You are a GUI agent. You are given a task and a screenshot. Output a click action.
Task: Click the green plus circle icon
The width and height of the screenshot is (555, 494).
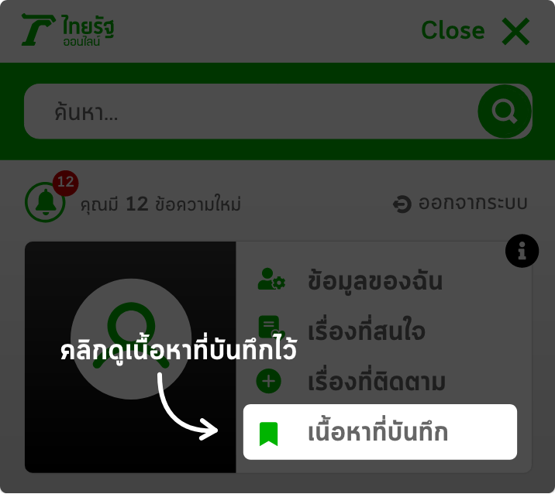click(x=269, y=381)
